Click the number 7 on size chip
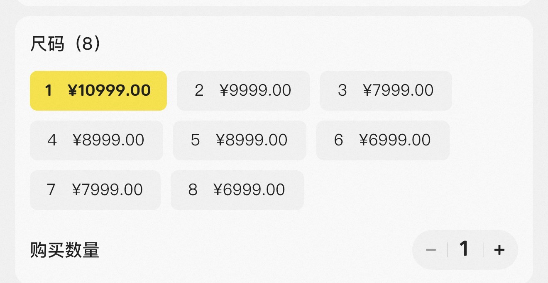Viewport: 548px width, 283px height. tap(51, 190)
